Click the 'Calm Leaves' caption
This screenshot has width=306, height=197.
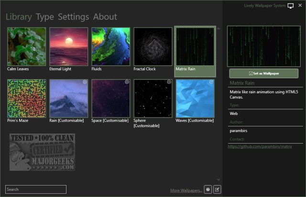tap(18, 69)
